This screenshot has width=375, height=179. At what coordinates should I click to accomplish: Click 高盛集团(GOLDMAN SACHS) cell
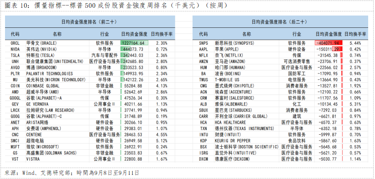coord(51,153)
